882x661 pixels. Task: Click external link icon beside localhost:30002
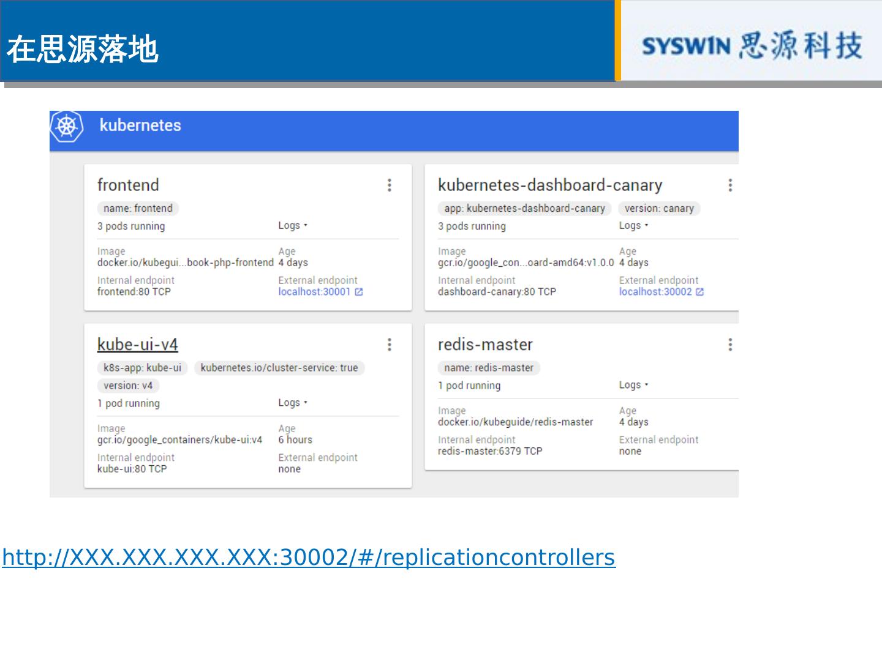[700, 292]
